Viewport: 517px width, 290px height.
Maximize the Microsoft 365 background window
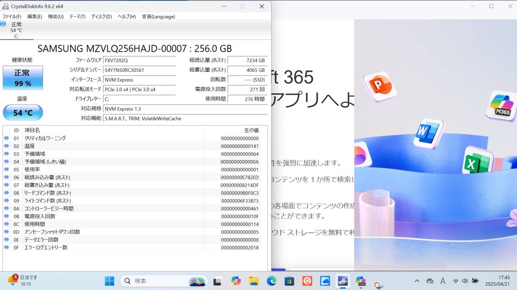(x=491, y=6)
